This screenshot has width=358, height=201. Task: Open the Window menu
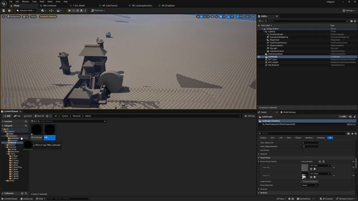tap(25, 2)
